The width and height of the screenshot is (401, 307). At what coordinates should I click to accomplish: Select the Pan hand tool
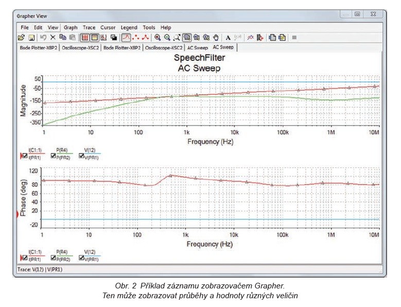click(216, 38)
